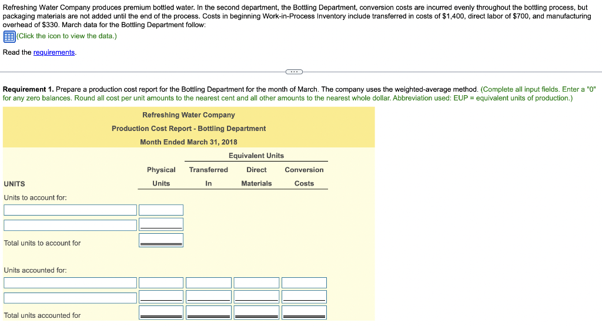Click the 'Total units accounted for' label
This screenshot has height=326, width=602.
point(42,315)
